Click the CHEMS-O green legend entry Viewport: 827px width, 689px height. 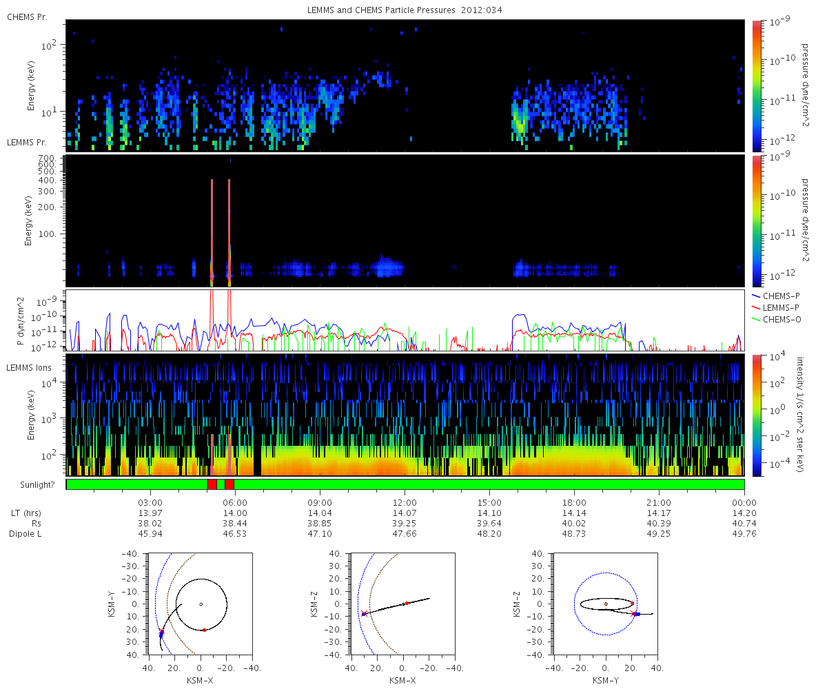[777, 318]
